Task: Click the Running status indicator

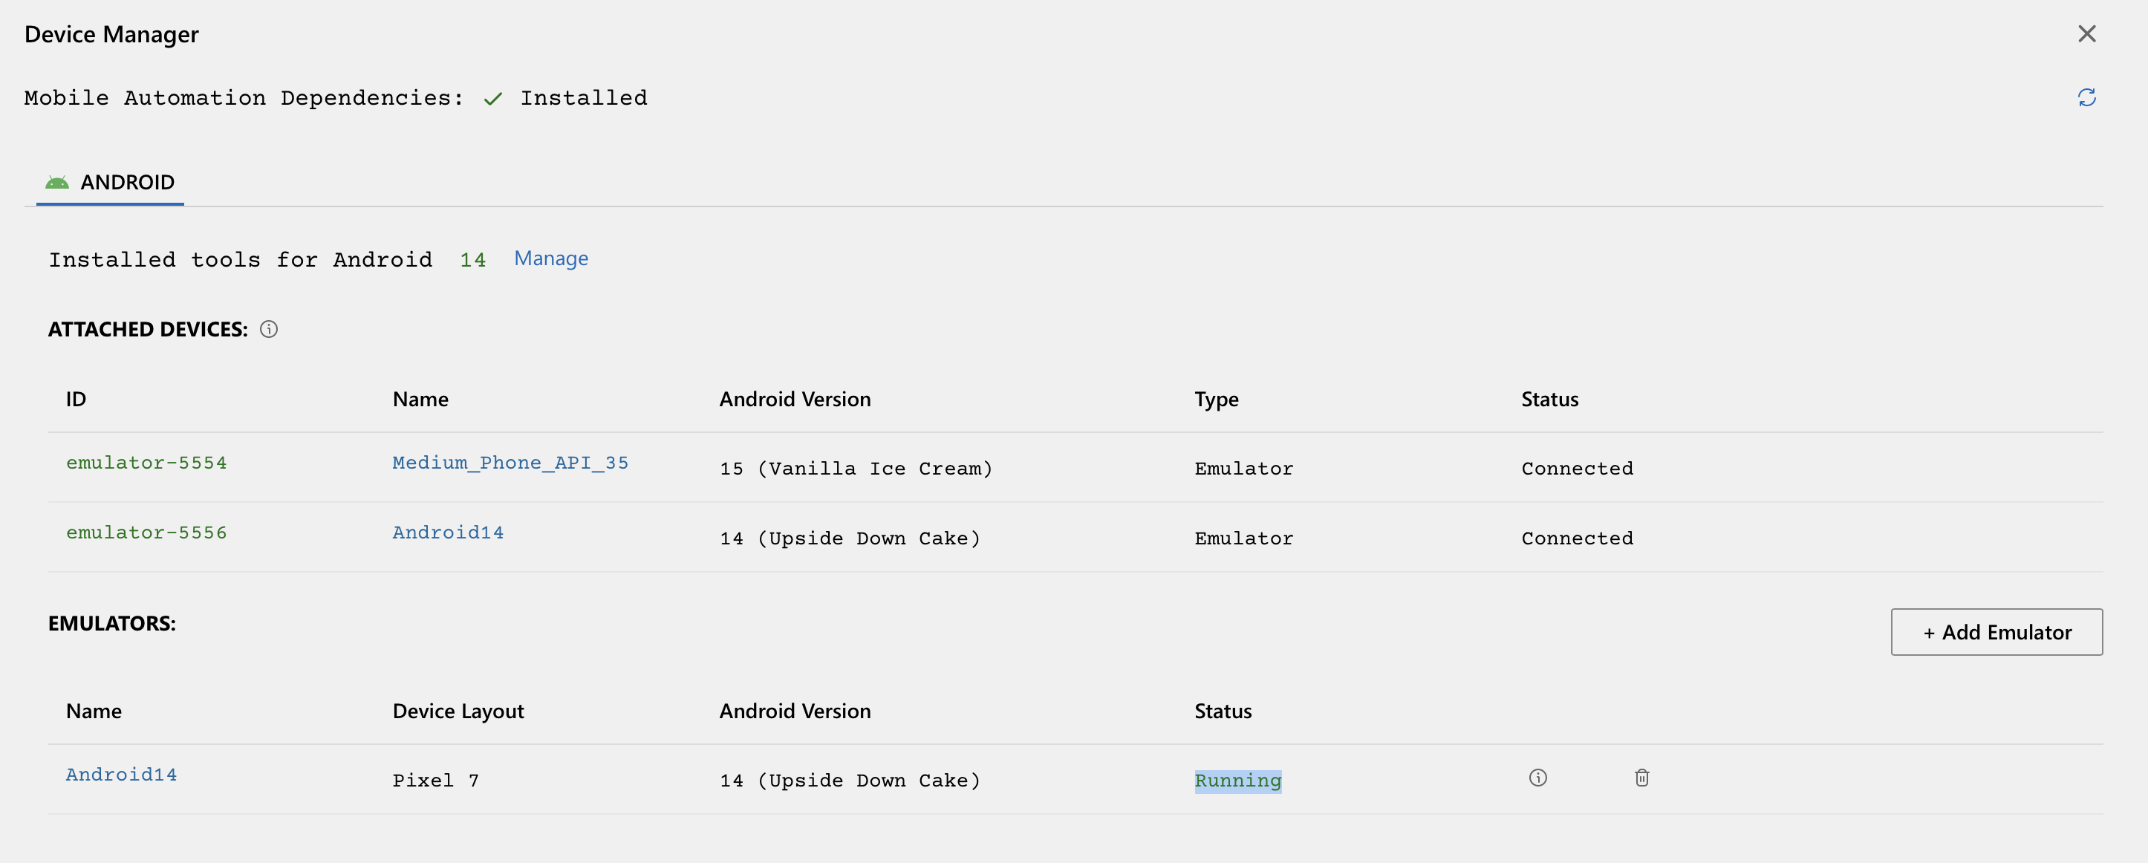Action: point(1237,781)
